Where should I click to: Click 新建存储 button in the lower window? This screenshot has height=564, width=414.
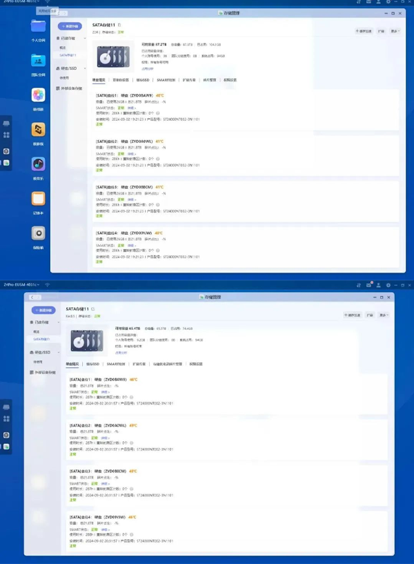coord(42,311)
